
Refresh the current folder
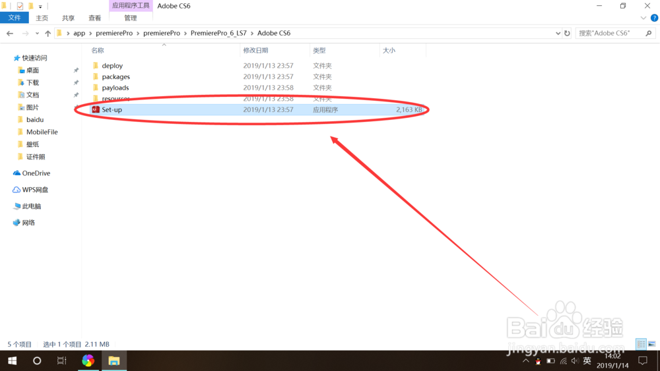567,33
